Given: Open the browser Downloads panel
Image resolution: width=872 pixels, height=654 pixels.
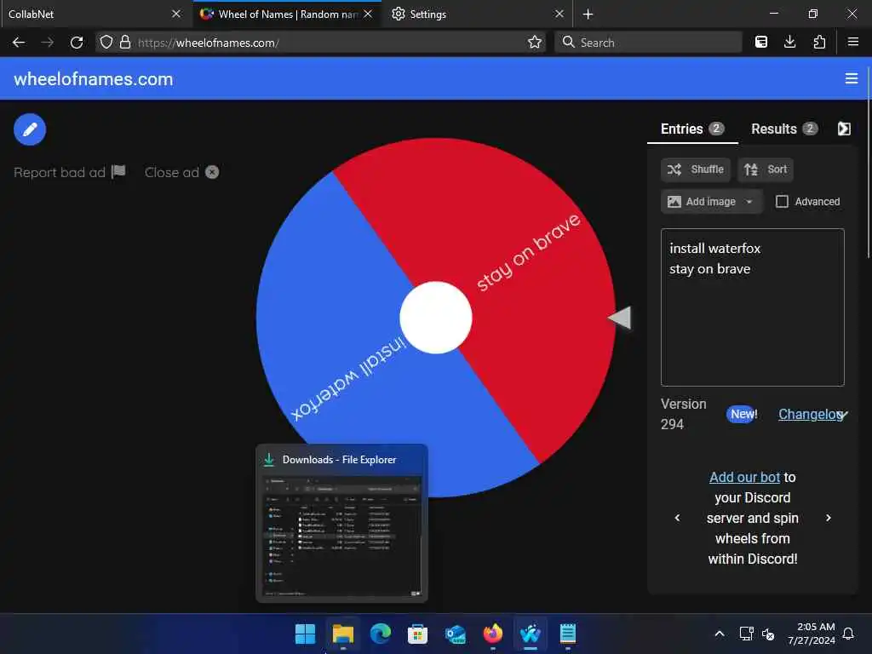Looking at the screenshot, I should tap(789, 43).
